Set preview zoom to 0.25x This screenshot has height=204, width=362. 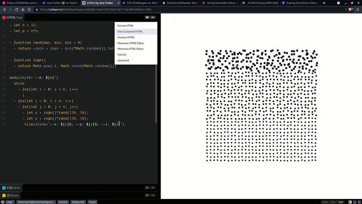(x=325, y=202)
